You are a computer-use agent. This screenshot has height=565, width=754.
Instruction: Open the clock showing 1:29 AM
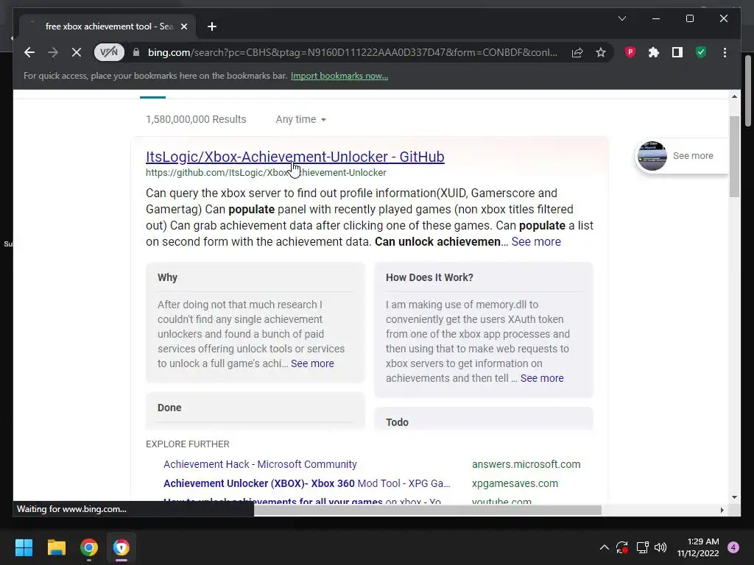[x=698, y=547]
